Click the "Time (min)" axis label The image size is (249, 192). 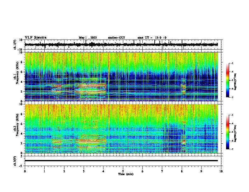pyautogui.click(x=126, y=174)
